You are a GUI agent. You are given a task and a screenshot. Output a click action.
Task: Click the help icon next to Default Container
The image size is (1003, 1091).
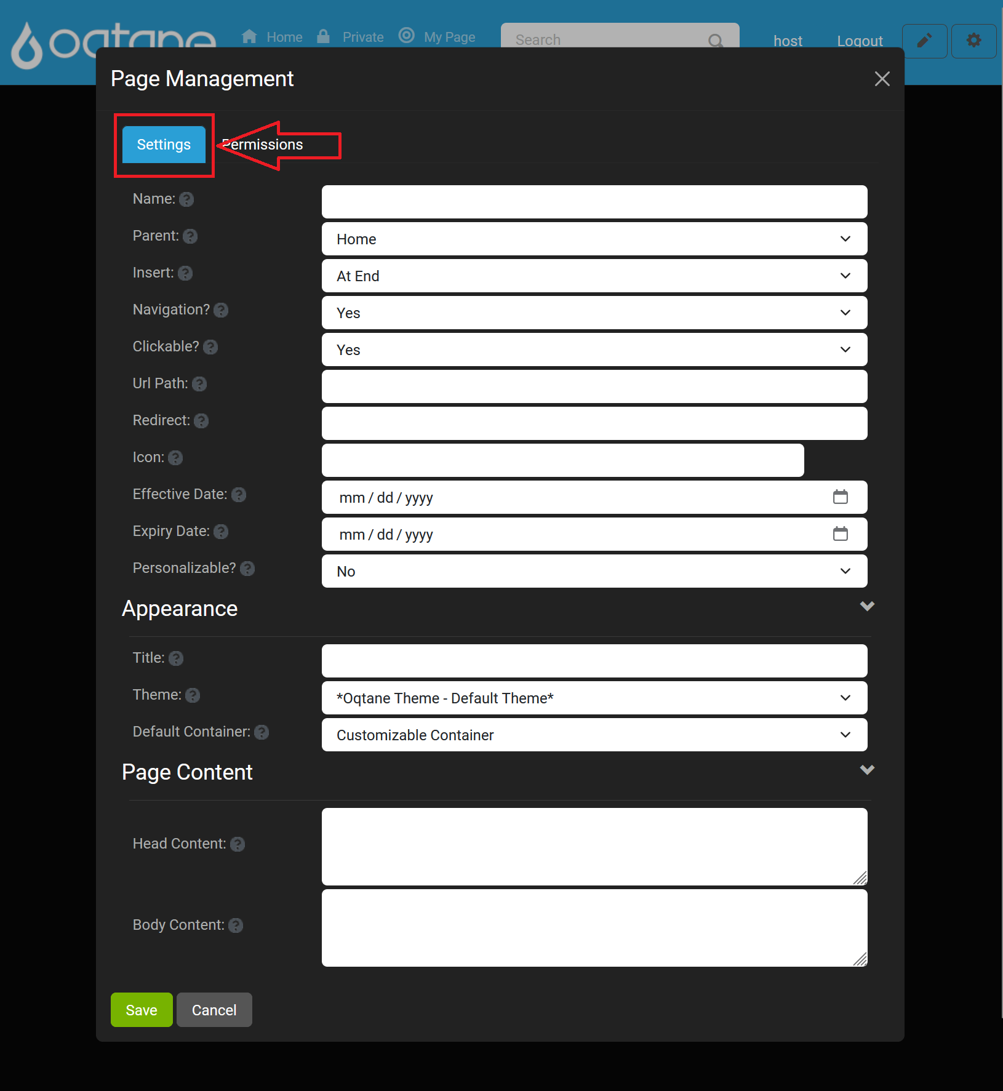tap(262, 732)
